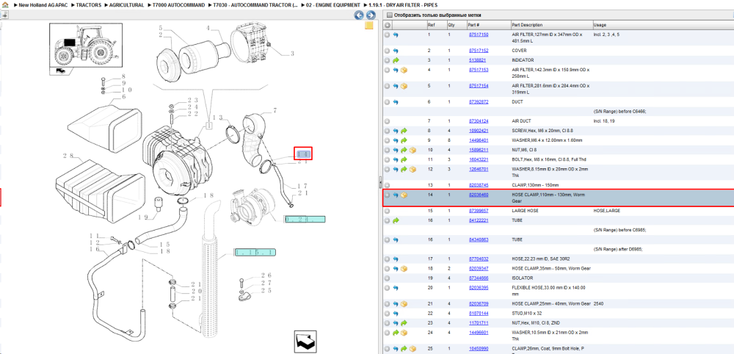Open part number link 10450990
This screenshot has height=354, width=734.
[479, 349]
